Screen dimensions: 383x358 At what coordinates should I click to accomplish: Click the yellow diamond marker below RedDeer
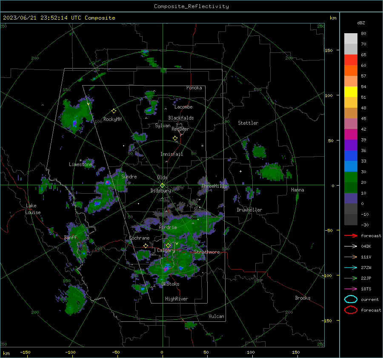tap(175, 138)
